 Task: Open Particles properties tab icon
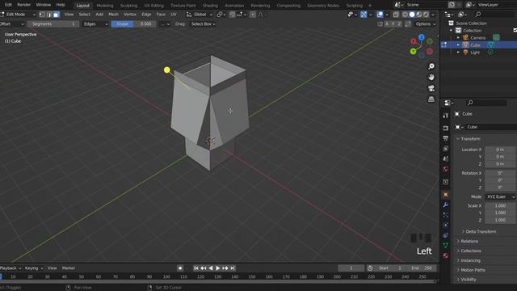[445, 215]
